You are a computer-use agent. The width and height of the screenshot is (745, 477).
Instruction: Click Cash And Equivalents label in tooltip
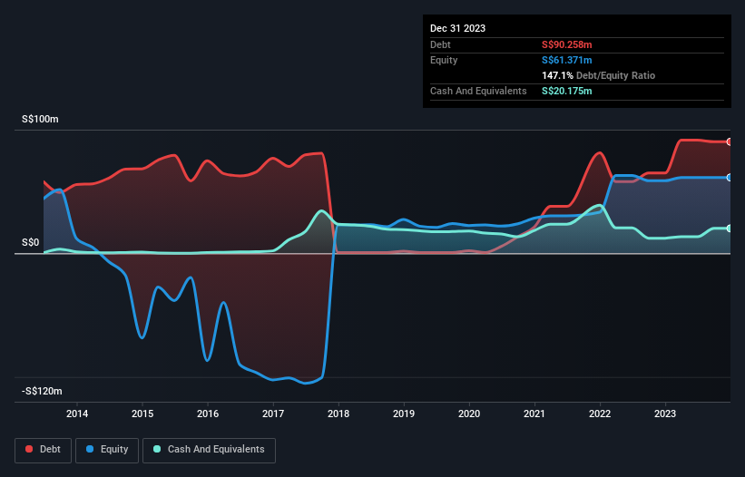click(478, 91)
